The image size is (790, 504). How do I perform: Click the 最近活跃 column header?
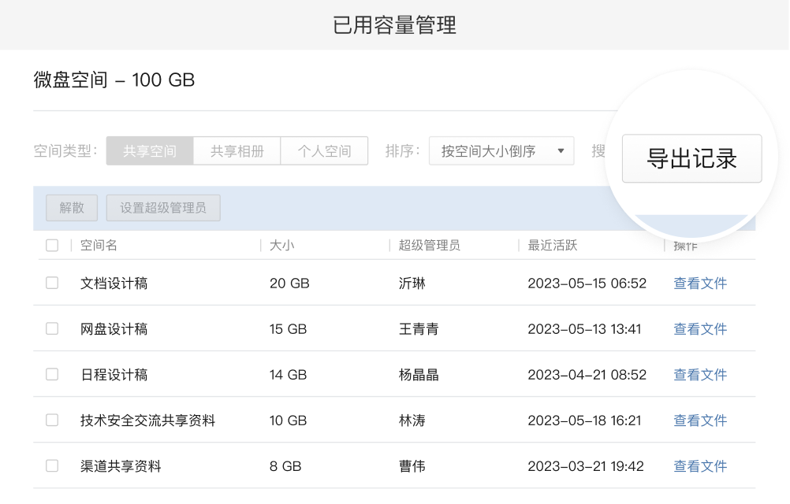[x=552, y=246]
